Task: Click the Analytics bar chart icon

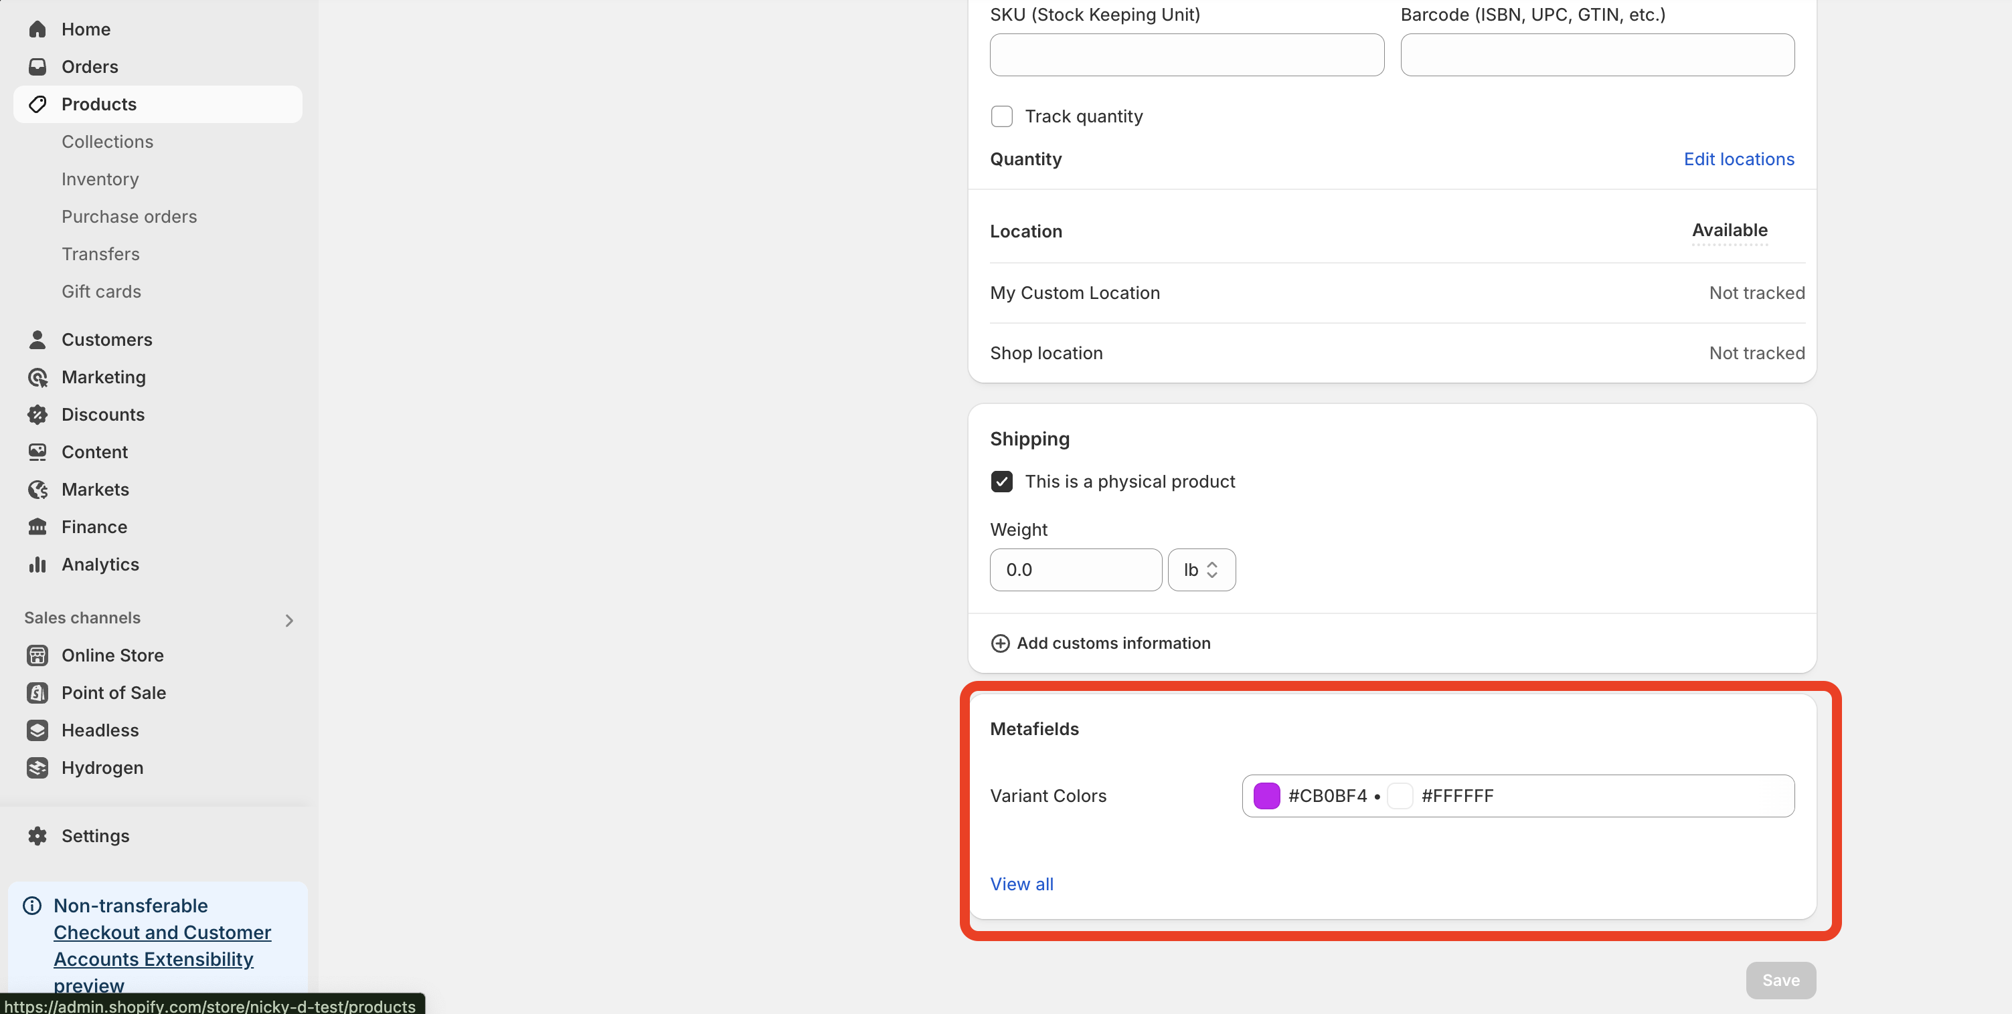Action: click(x=37, y=565)
